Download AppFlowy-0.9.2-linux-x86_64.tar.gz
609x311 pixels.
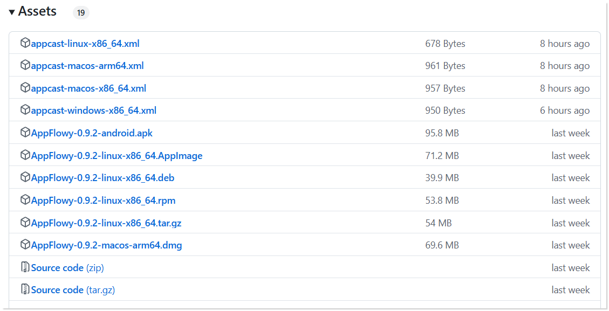106,223
